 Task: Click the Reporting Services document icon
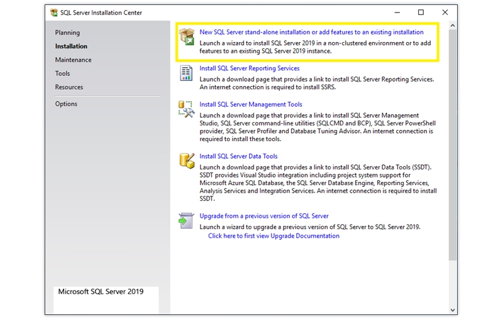tap(187, 73)
